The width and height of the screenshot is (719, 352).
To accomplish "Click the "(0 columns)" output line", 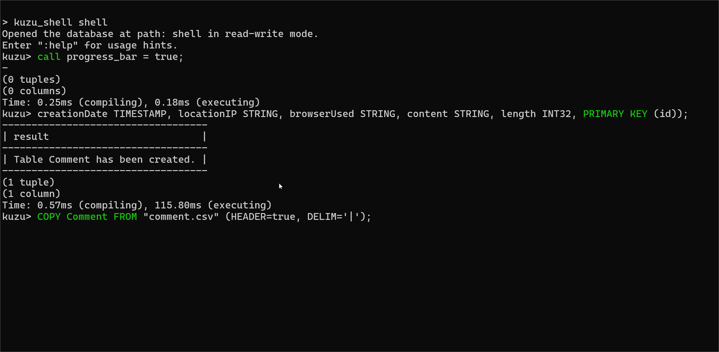I will (x=34, y=91).
